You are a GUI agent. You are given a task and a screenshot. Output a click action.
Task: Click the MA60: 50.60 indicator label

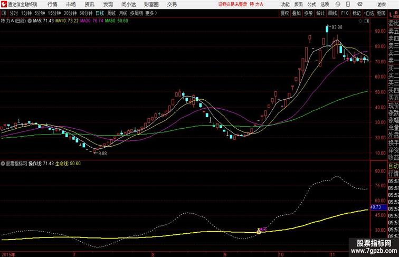click(116, 21)
